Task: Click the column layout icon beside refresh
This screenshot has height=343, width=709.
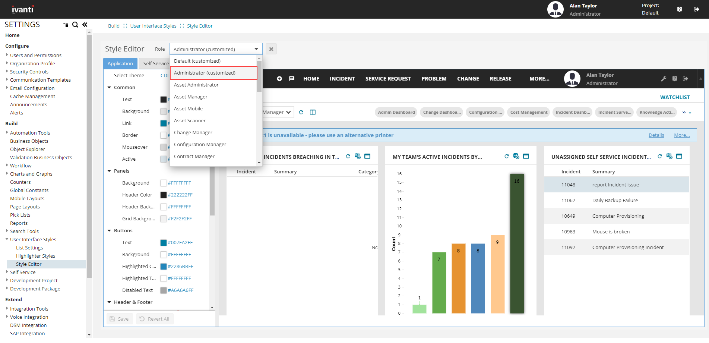Action: point(313,112)
